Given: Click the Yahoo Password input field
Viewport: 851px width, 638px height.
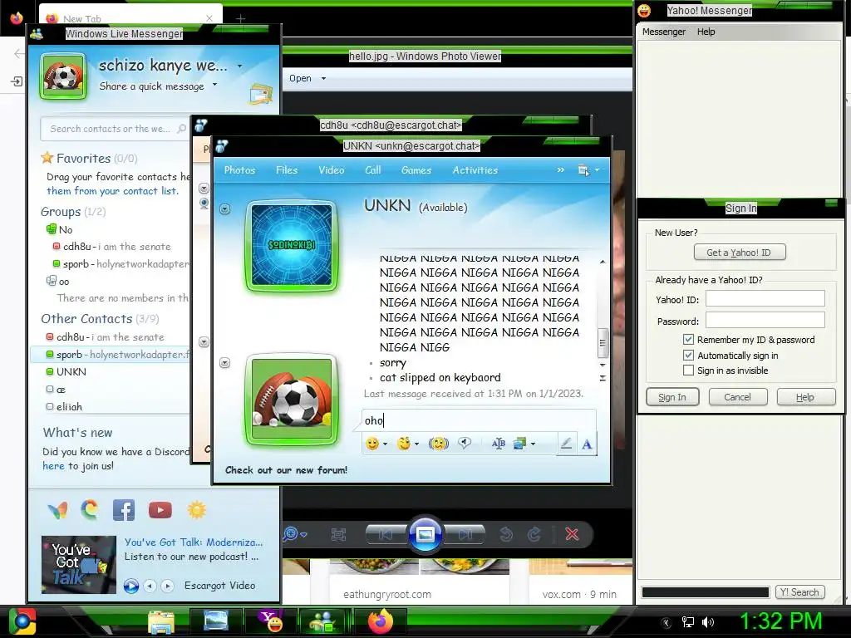Looking at the screenshot, I should pyautogui.click(x=765, y=320).
